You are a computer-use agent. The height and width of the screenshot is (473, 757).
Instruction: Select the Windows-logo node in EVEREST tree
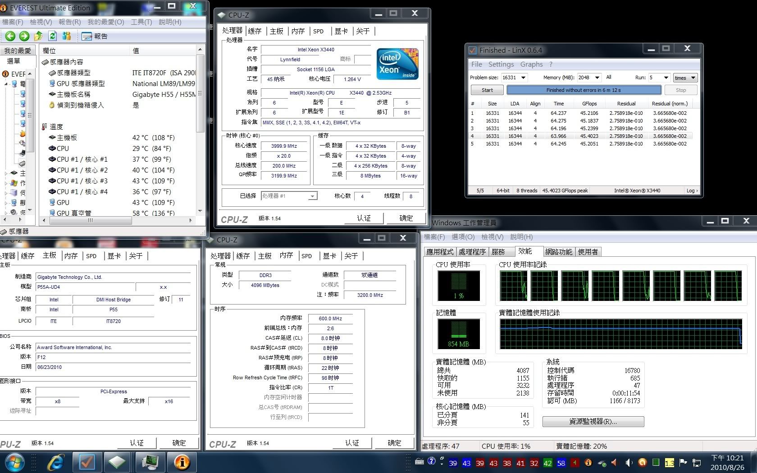click(x=14, y=183)
